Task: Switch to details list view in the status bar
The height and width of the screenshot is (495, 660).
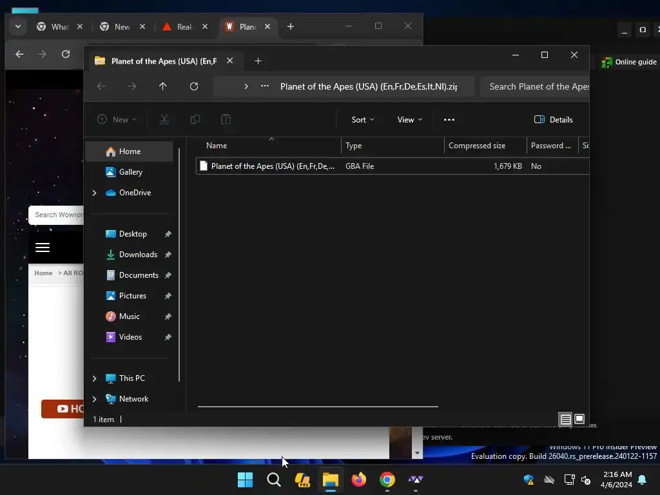Action: click(x=565, y=419)
